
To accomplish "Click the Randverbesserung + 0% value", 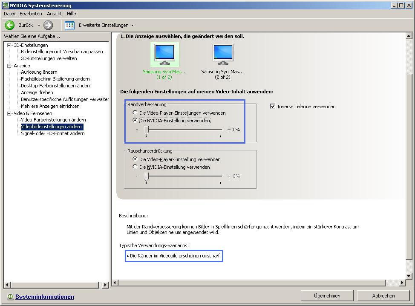I will [x=233, y=130].
